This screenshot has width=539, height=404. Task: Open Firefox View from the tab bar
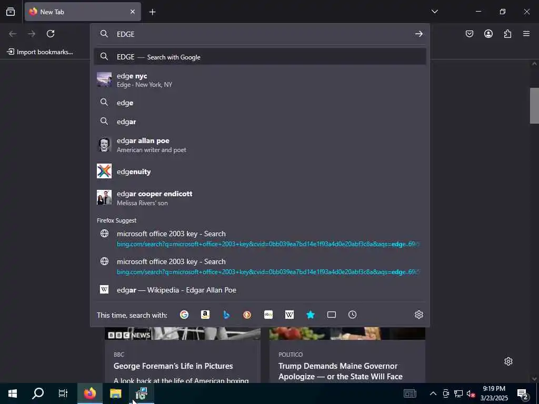tap(11, 12)
